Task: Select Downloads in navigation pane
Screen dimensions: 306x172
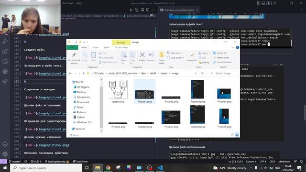Action: click(83, 102)
